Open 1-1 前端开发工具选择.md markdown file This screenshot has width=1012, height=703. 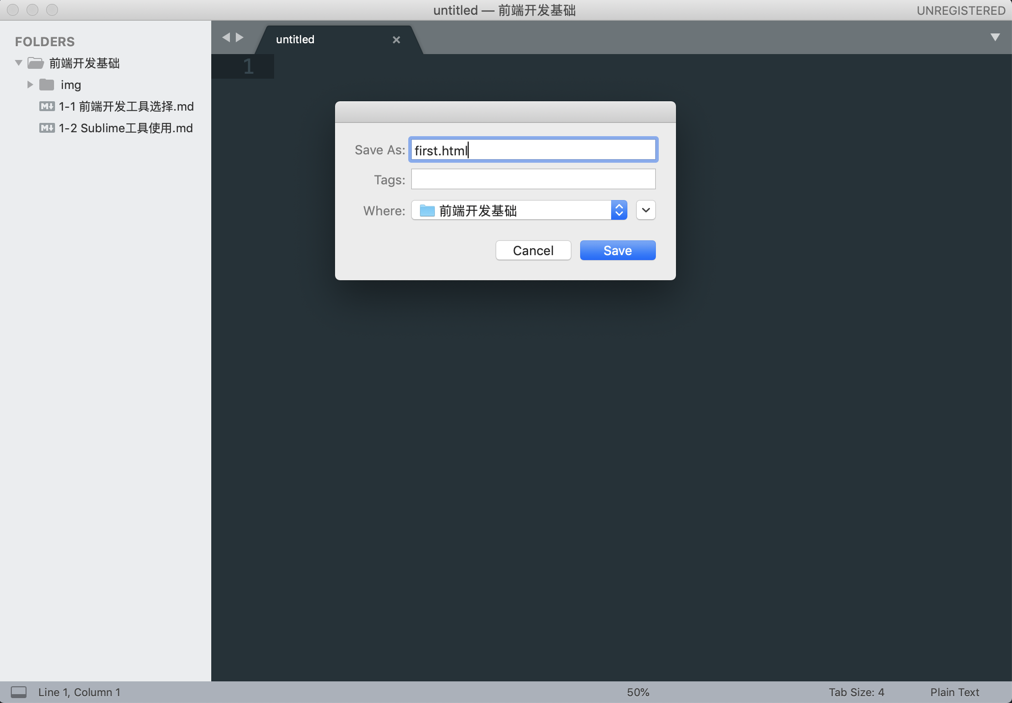tap(126, 107)
